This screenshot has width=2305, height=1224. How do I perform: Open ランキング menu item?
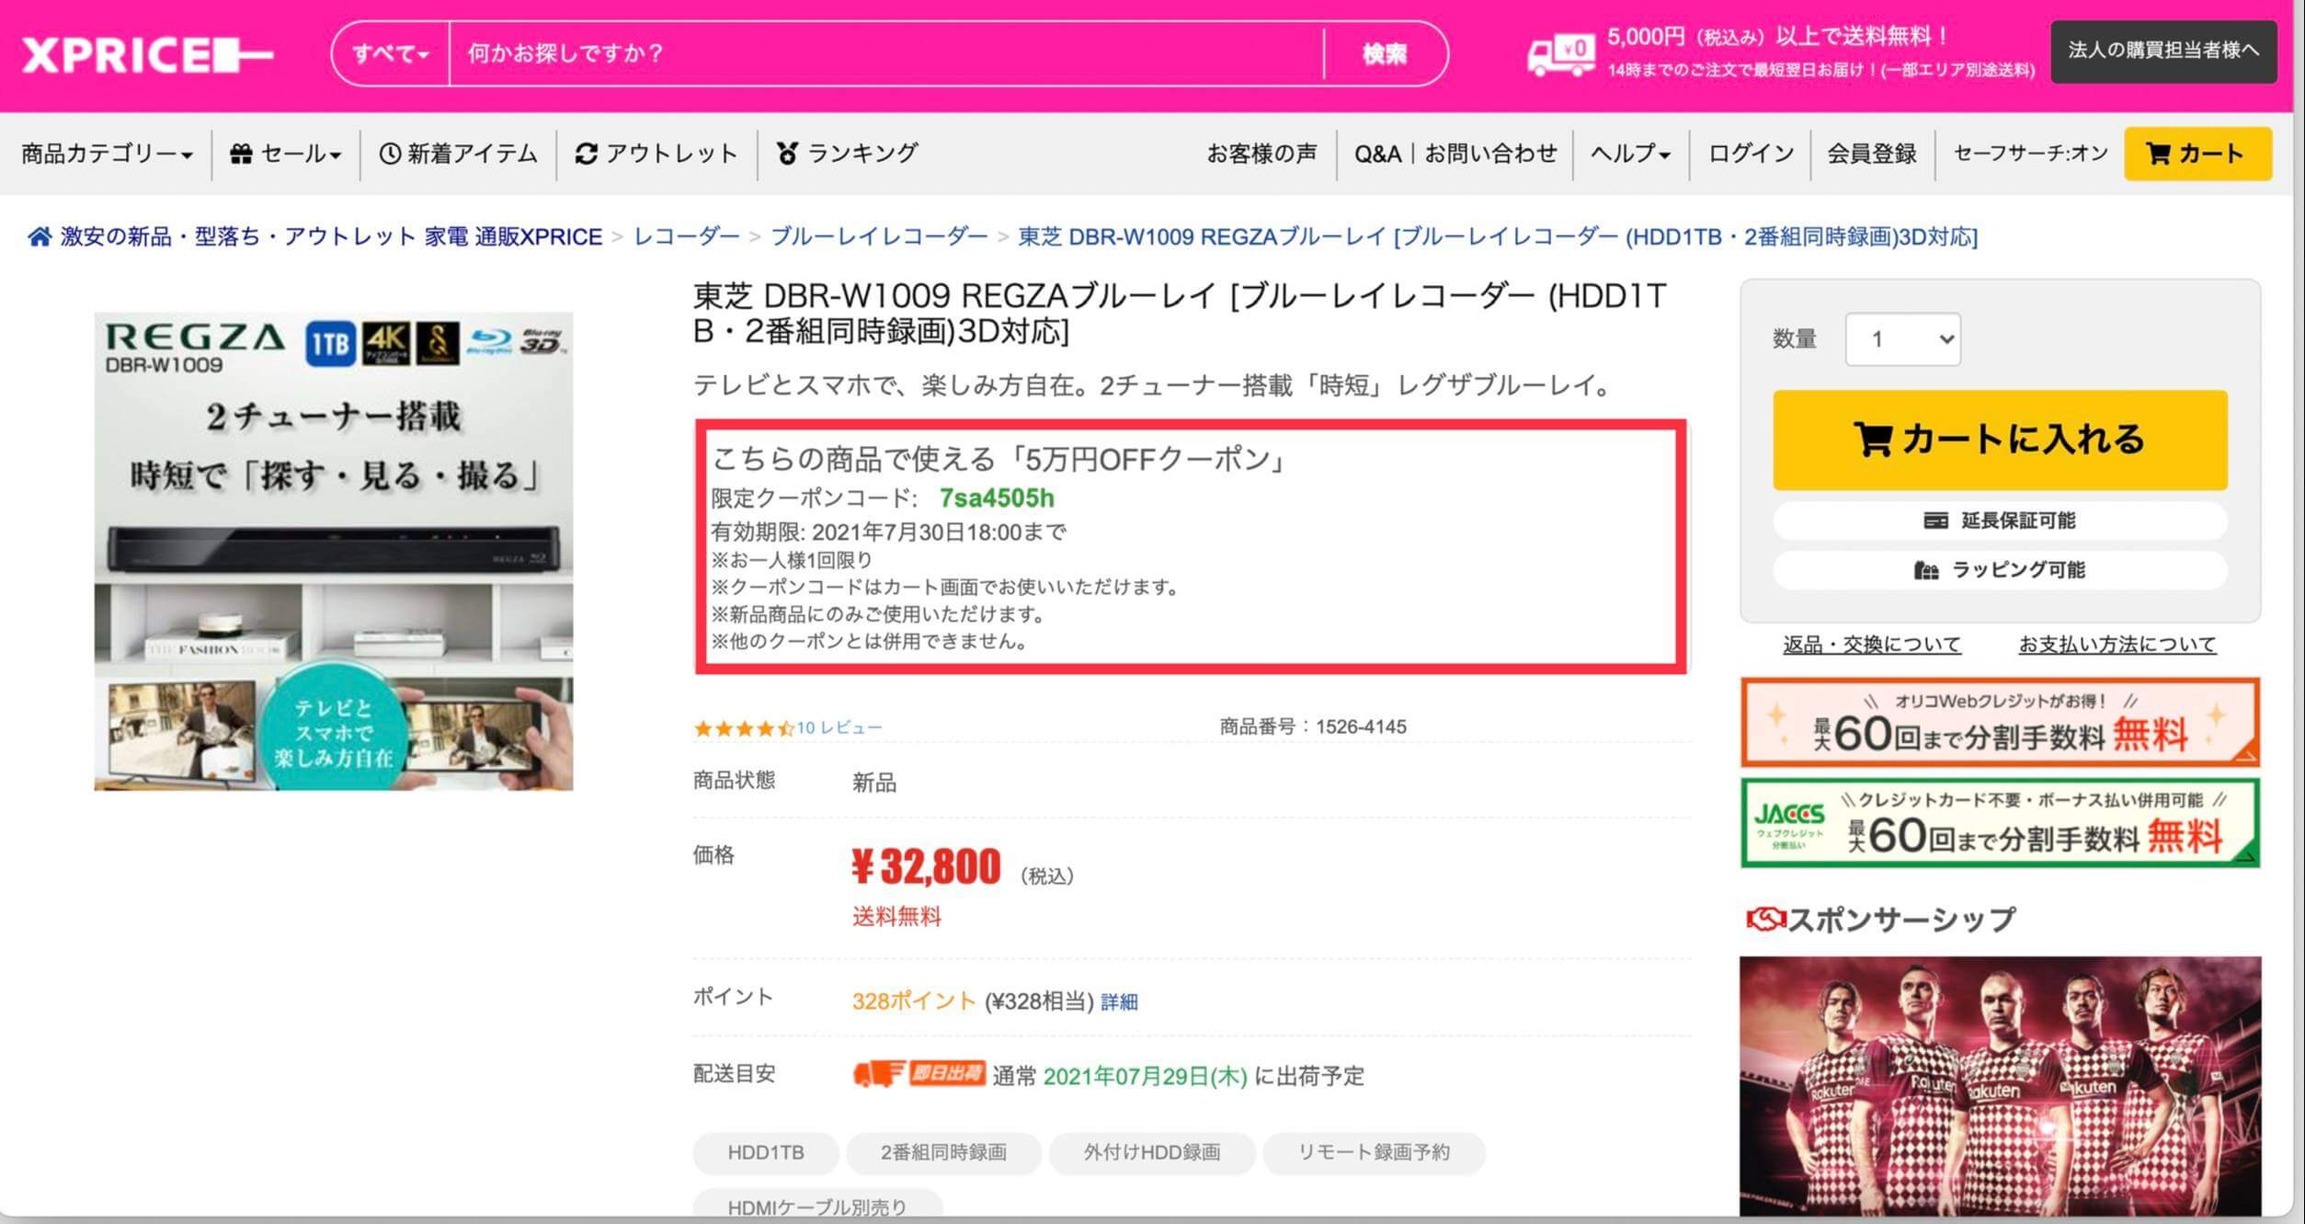847,154
